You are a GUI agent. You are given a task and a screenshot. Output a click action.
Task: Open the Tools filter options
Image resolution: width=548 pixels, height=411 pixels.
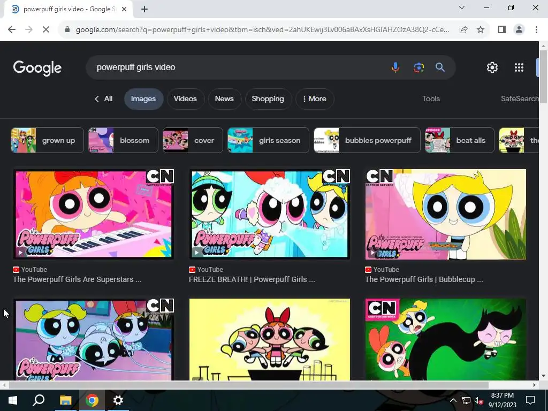431,99
